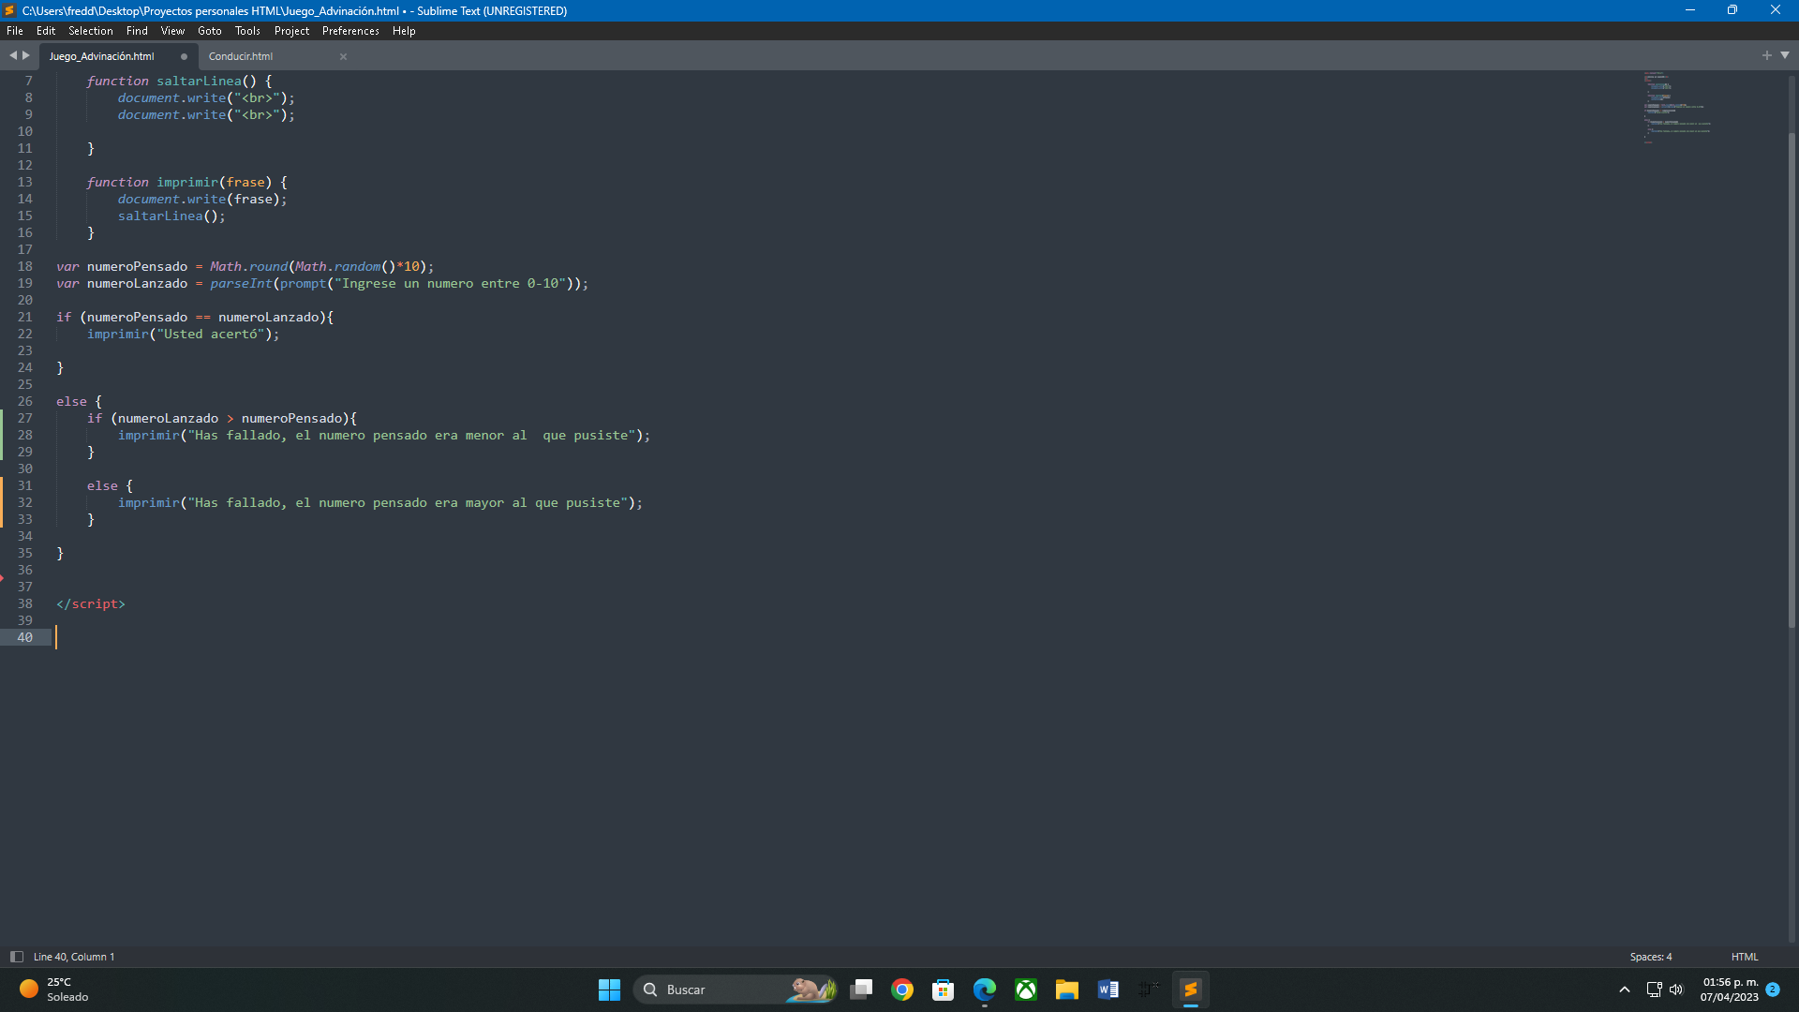Viewport: 1799px width, 1012px height.
Task: Select line number 18 in gutter
Action: (24, 266)
